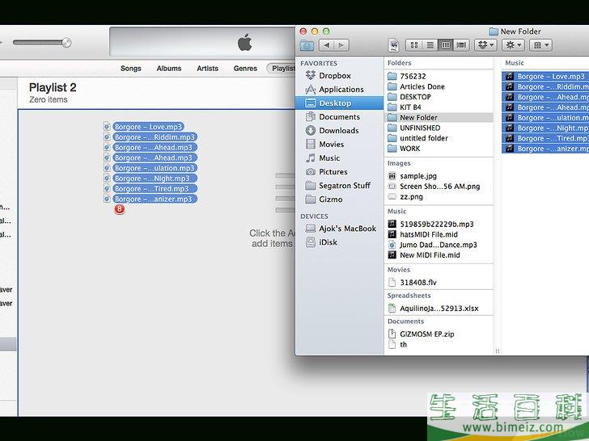
Task: Select 318408.flv movie file
Action: point(439,283)
